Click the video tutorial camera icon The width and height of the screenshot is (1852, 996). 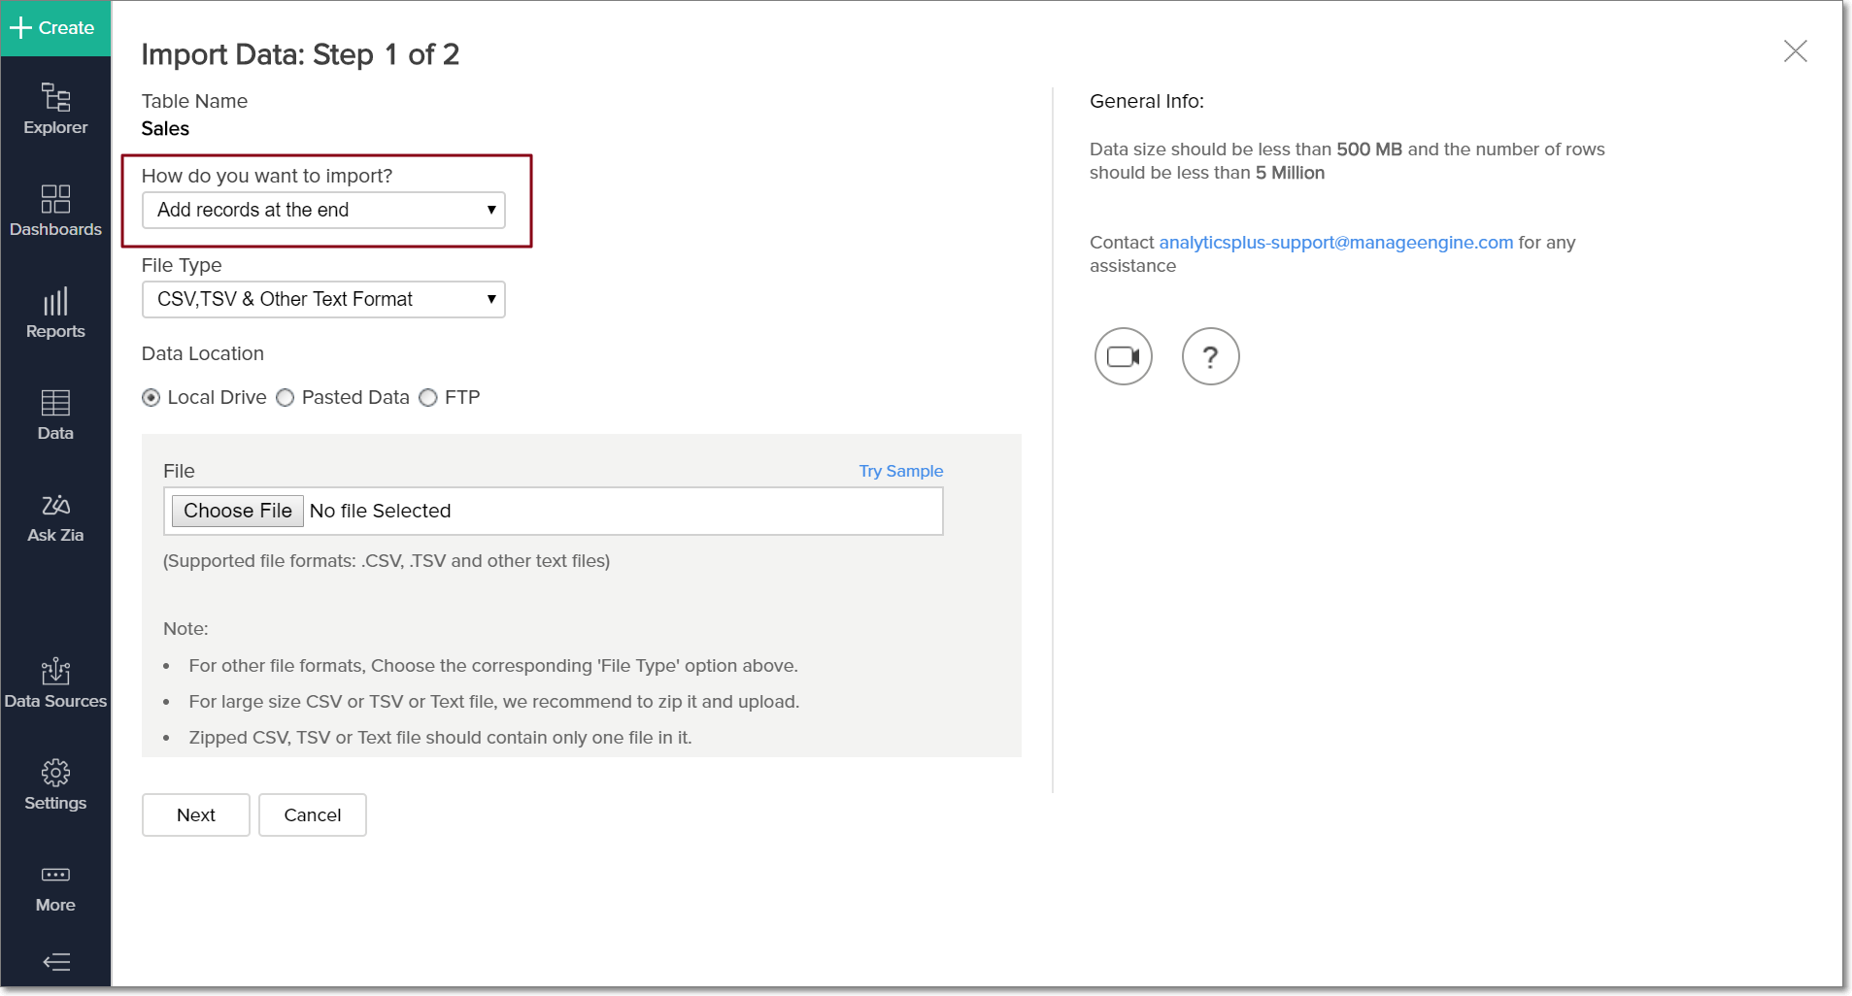click(1123, 356)
